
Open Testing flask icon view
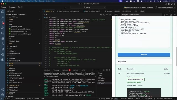coord(2,44)
